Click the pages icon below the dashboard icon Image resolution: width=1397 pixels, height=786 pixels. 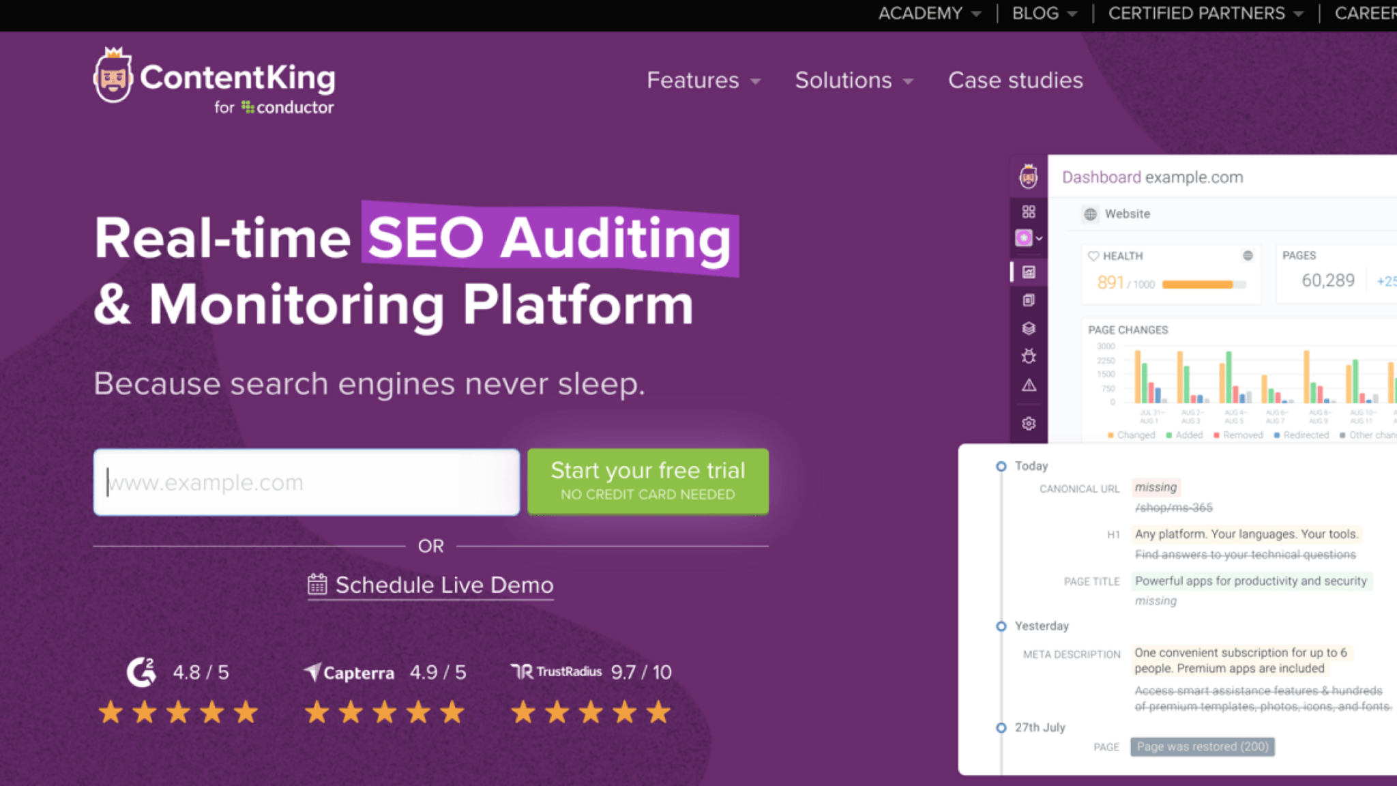tap(1029, 300)
